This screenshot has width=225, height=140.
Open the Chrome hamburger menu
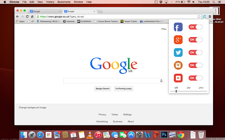[210, 16]
